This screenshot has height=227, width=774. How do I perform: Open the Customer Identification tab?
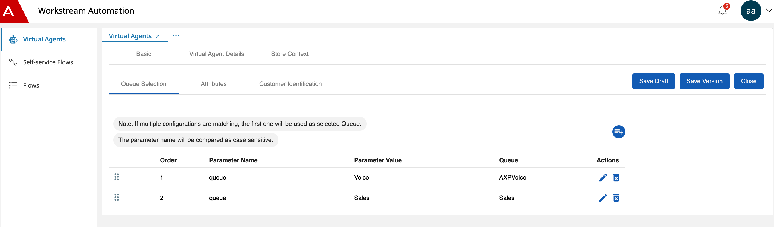[x=290, y=84]
